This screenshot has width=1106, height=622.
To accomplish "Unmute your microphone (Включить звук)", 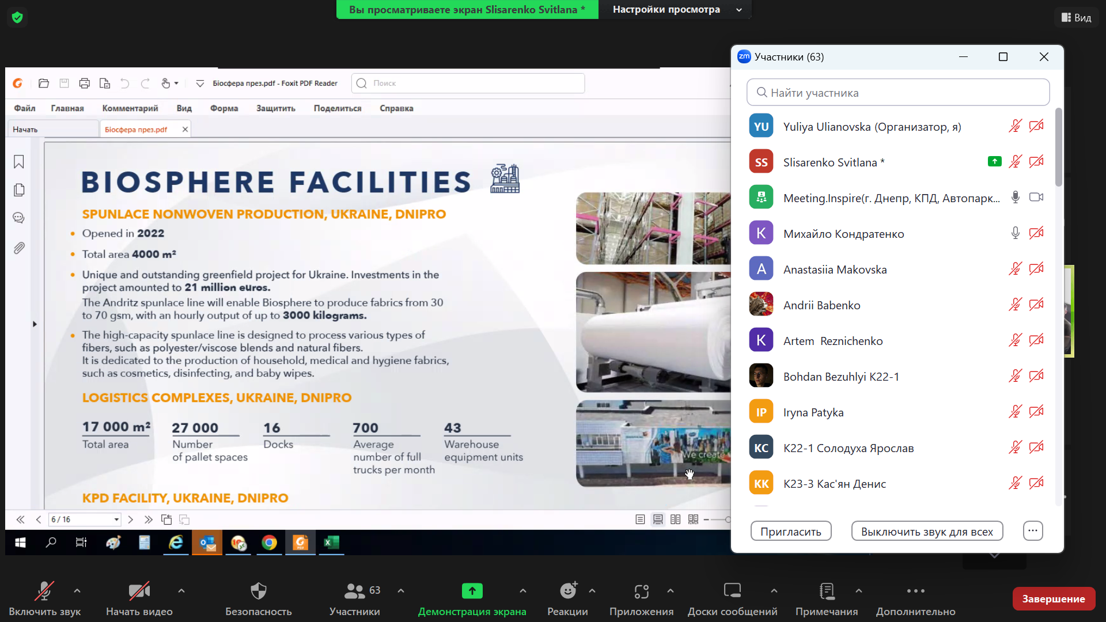I will click(44, 599).
